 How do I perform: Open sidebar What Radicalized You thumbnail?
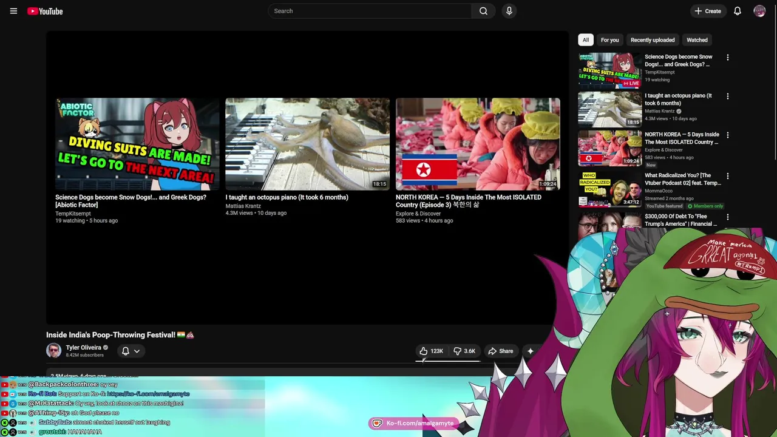coord(609,189)
